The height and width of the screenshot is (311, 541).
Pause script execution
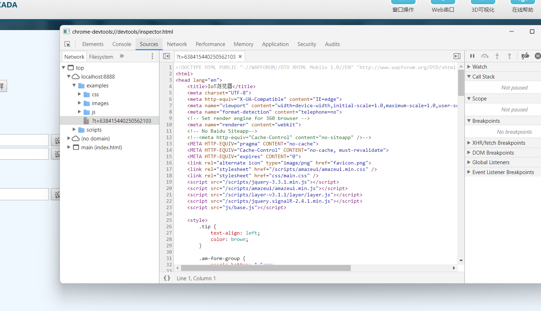coord(472,56)
